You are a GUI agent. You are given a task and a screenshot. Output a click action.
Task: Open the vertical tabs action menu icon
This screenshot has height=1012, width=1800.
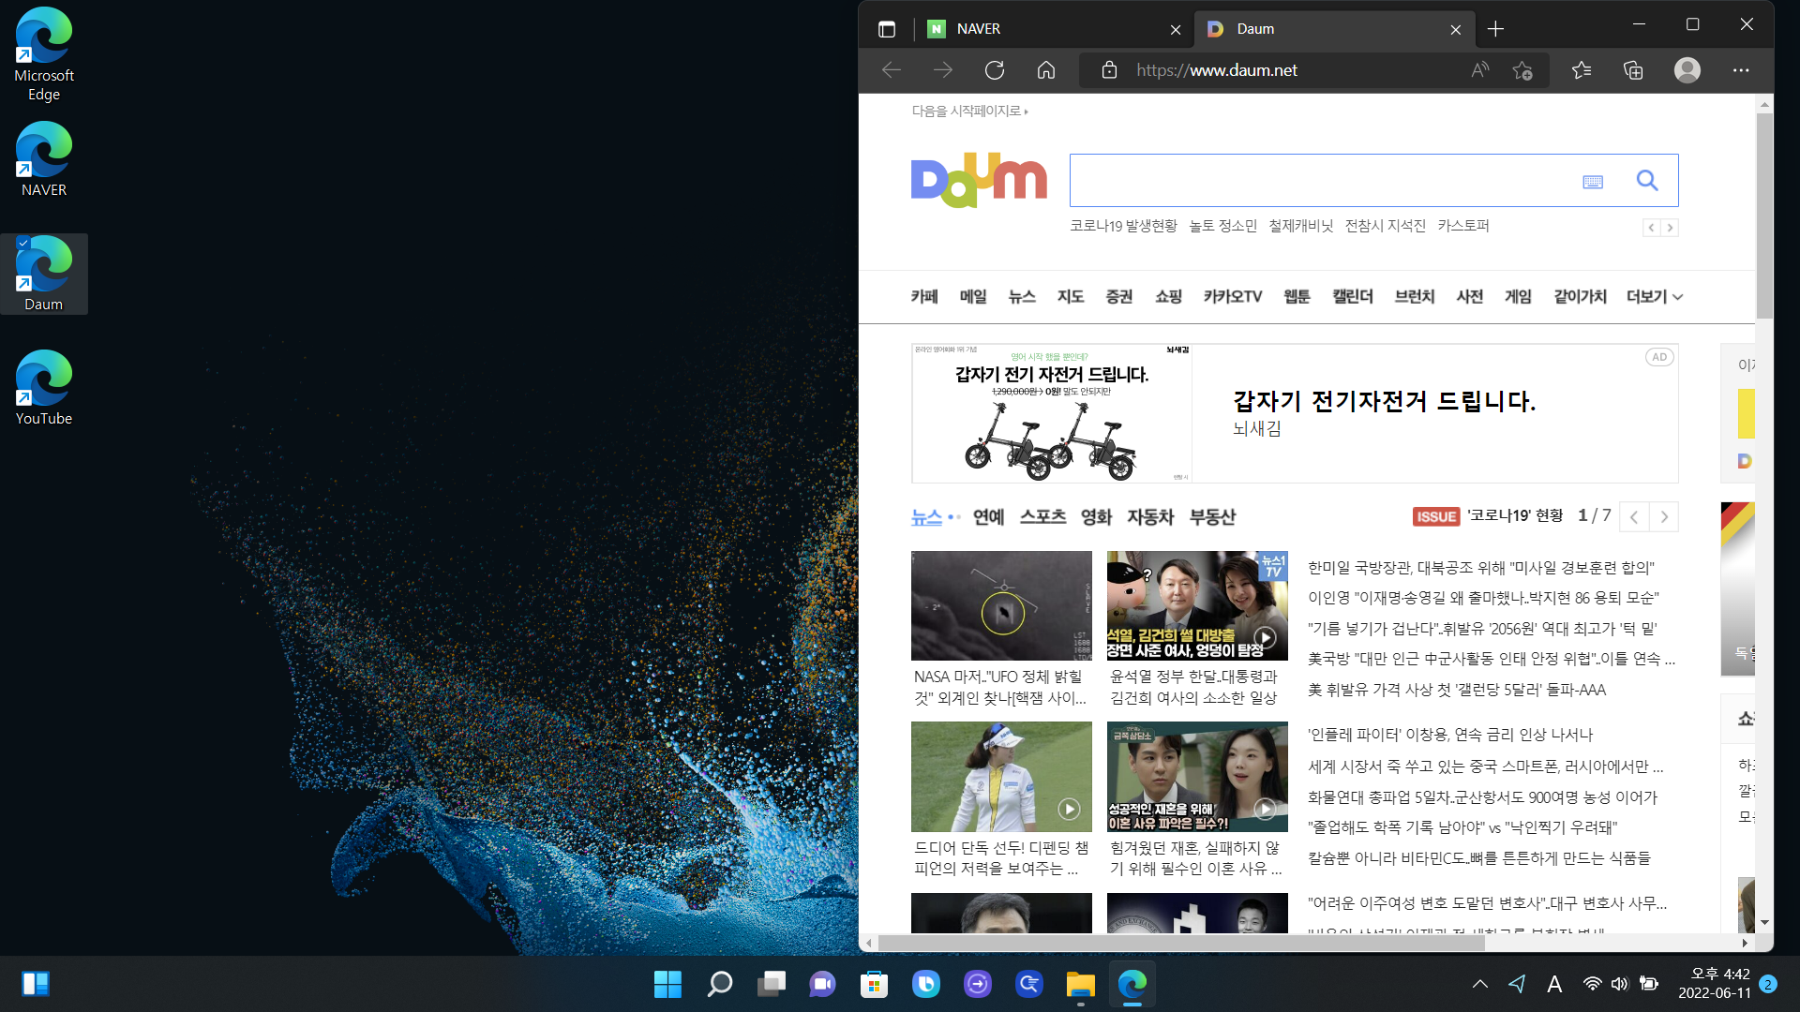point(887,29)
